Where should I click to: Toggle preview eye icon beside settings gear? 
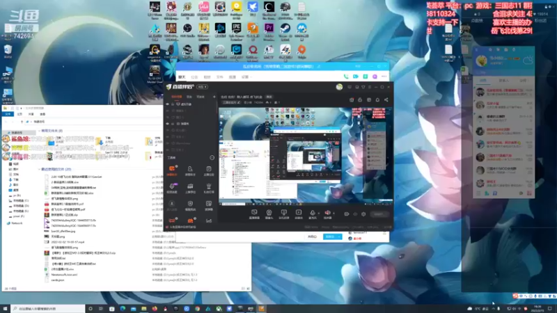(355, 214)
